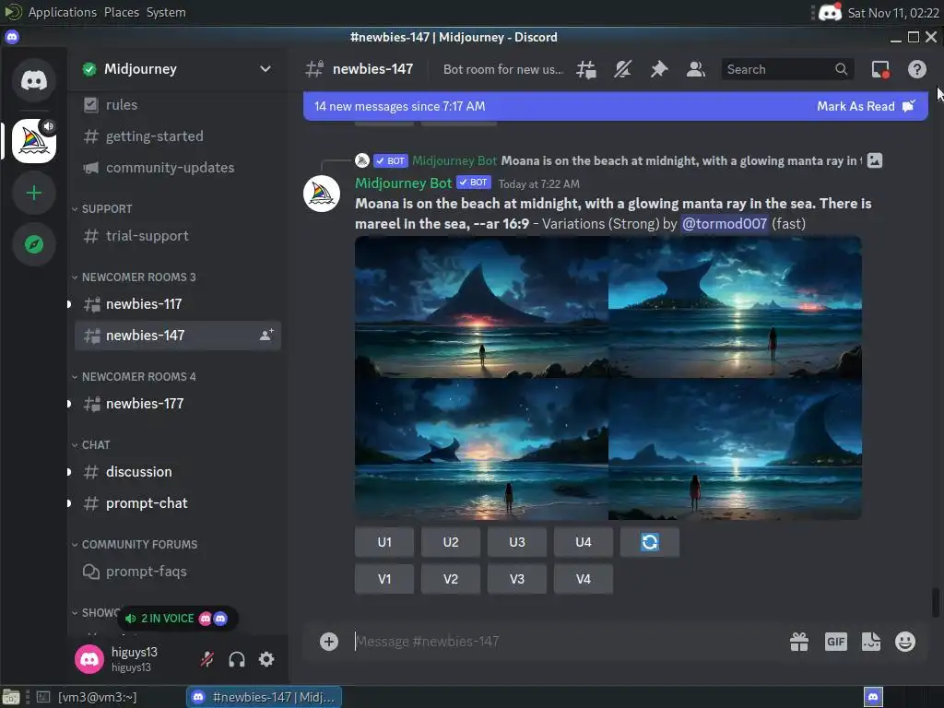Screen dimensions: 944x708
Task: Click the re-roll refresh button
Action: tap(650, 542)
